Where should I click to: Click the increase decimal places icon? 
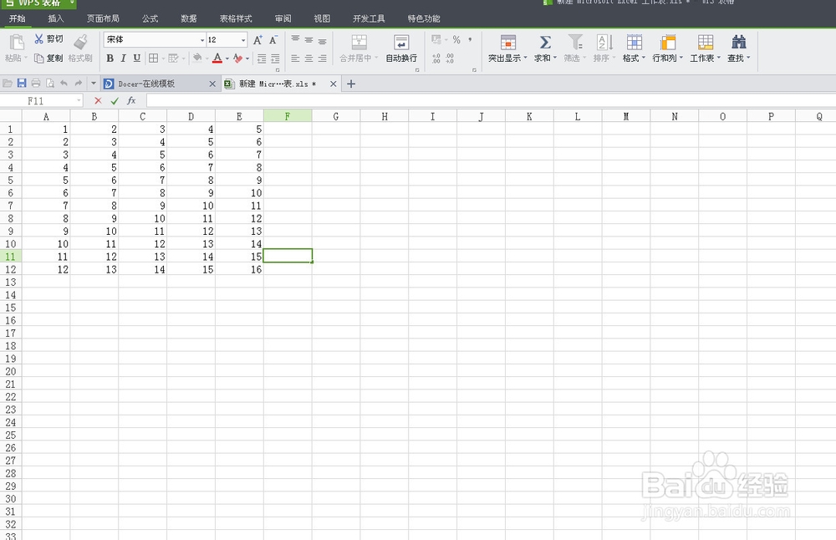[436, 59]
